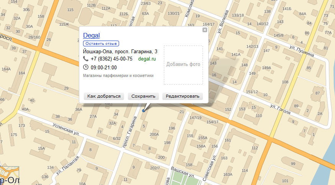Click building number 154/17
Image resolution: width=335 pixels, height=185 pixels.
tap(212, 122)
